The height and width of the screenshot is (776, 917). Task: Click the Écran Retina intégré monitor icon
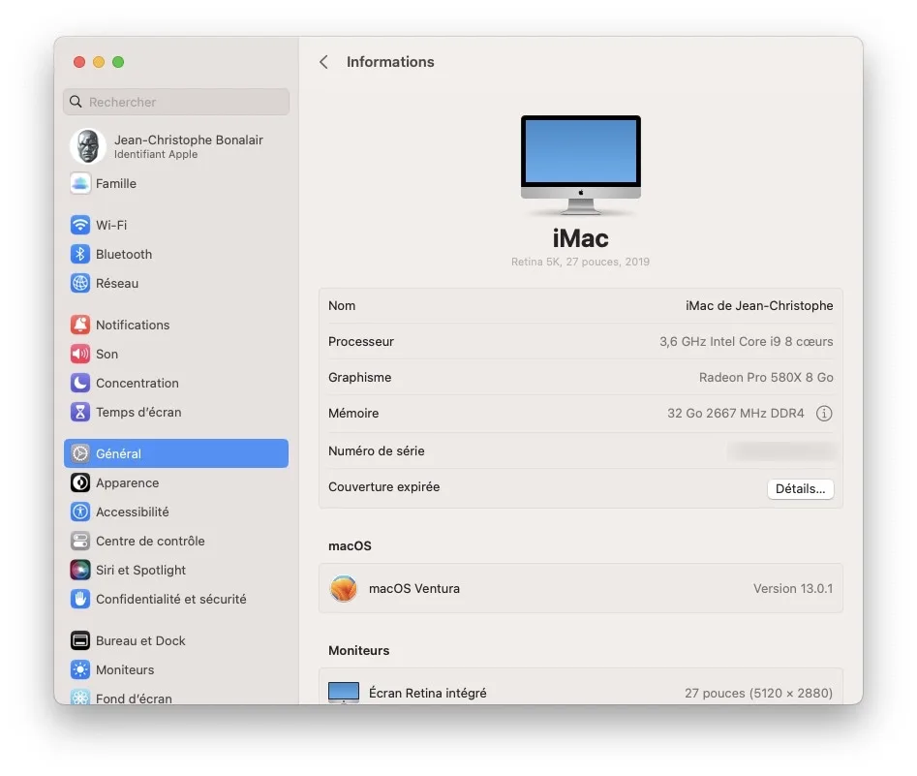click(344, 693)
